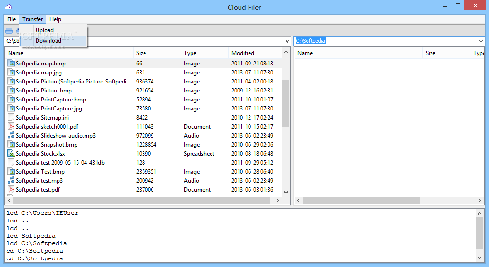Click the left file list scroll-down arrow
489x267 pixels.
coord(286,193)
